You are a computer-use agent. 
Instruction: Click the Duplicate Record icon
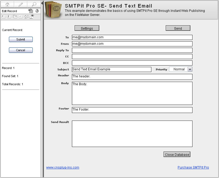(15, 17)
